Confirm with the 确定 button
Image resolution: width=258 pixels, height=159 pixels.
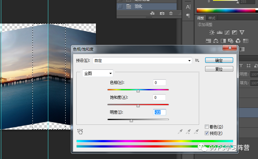(219, 60)
